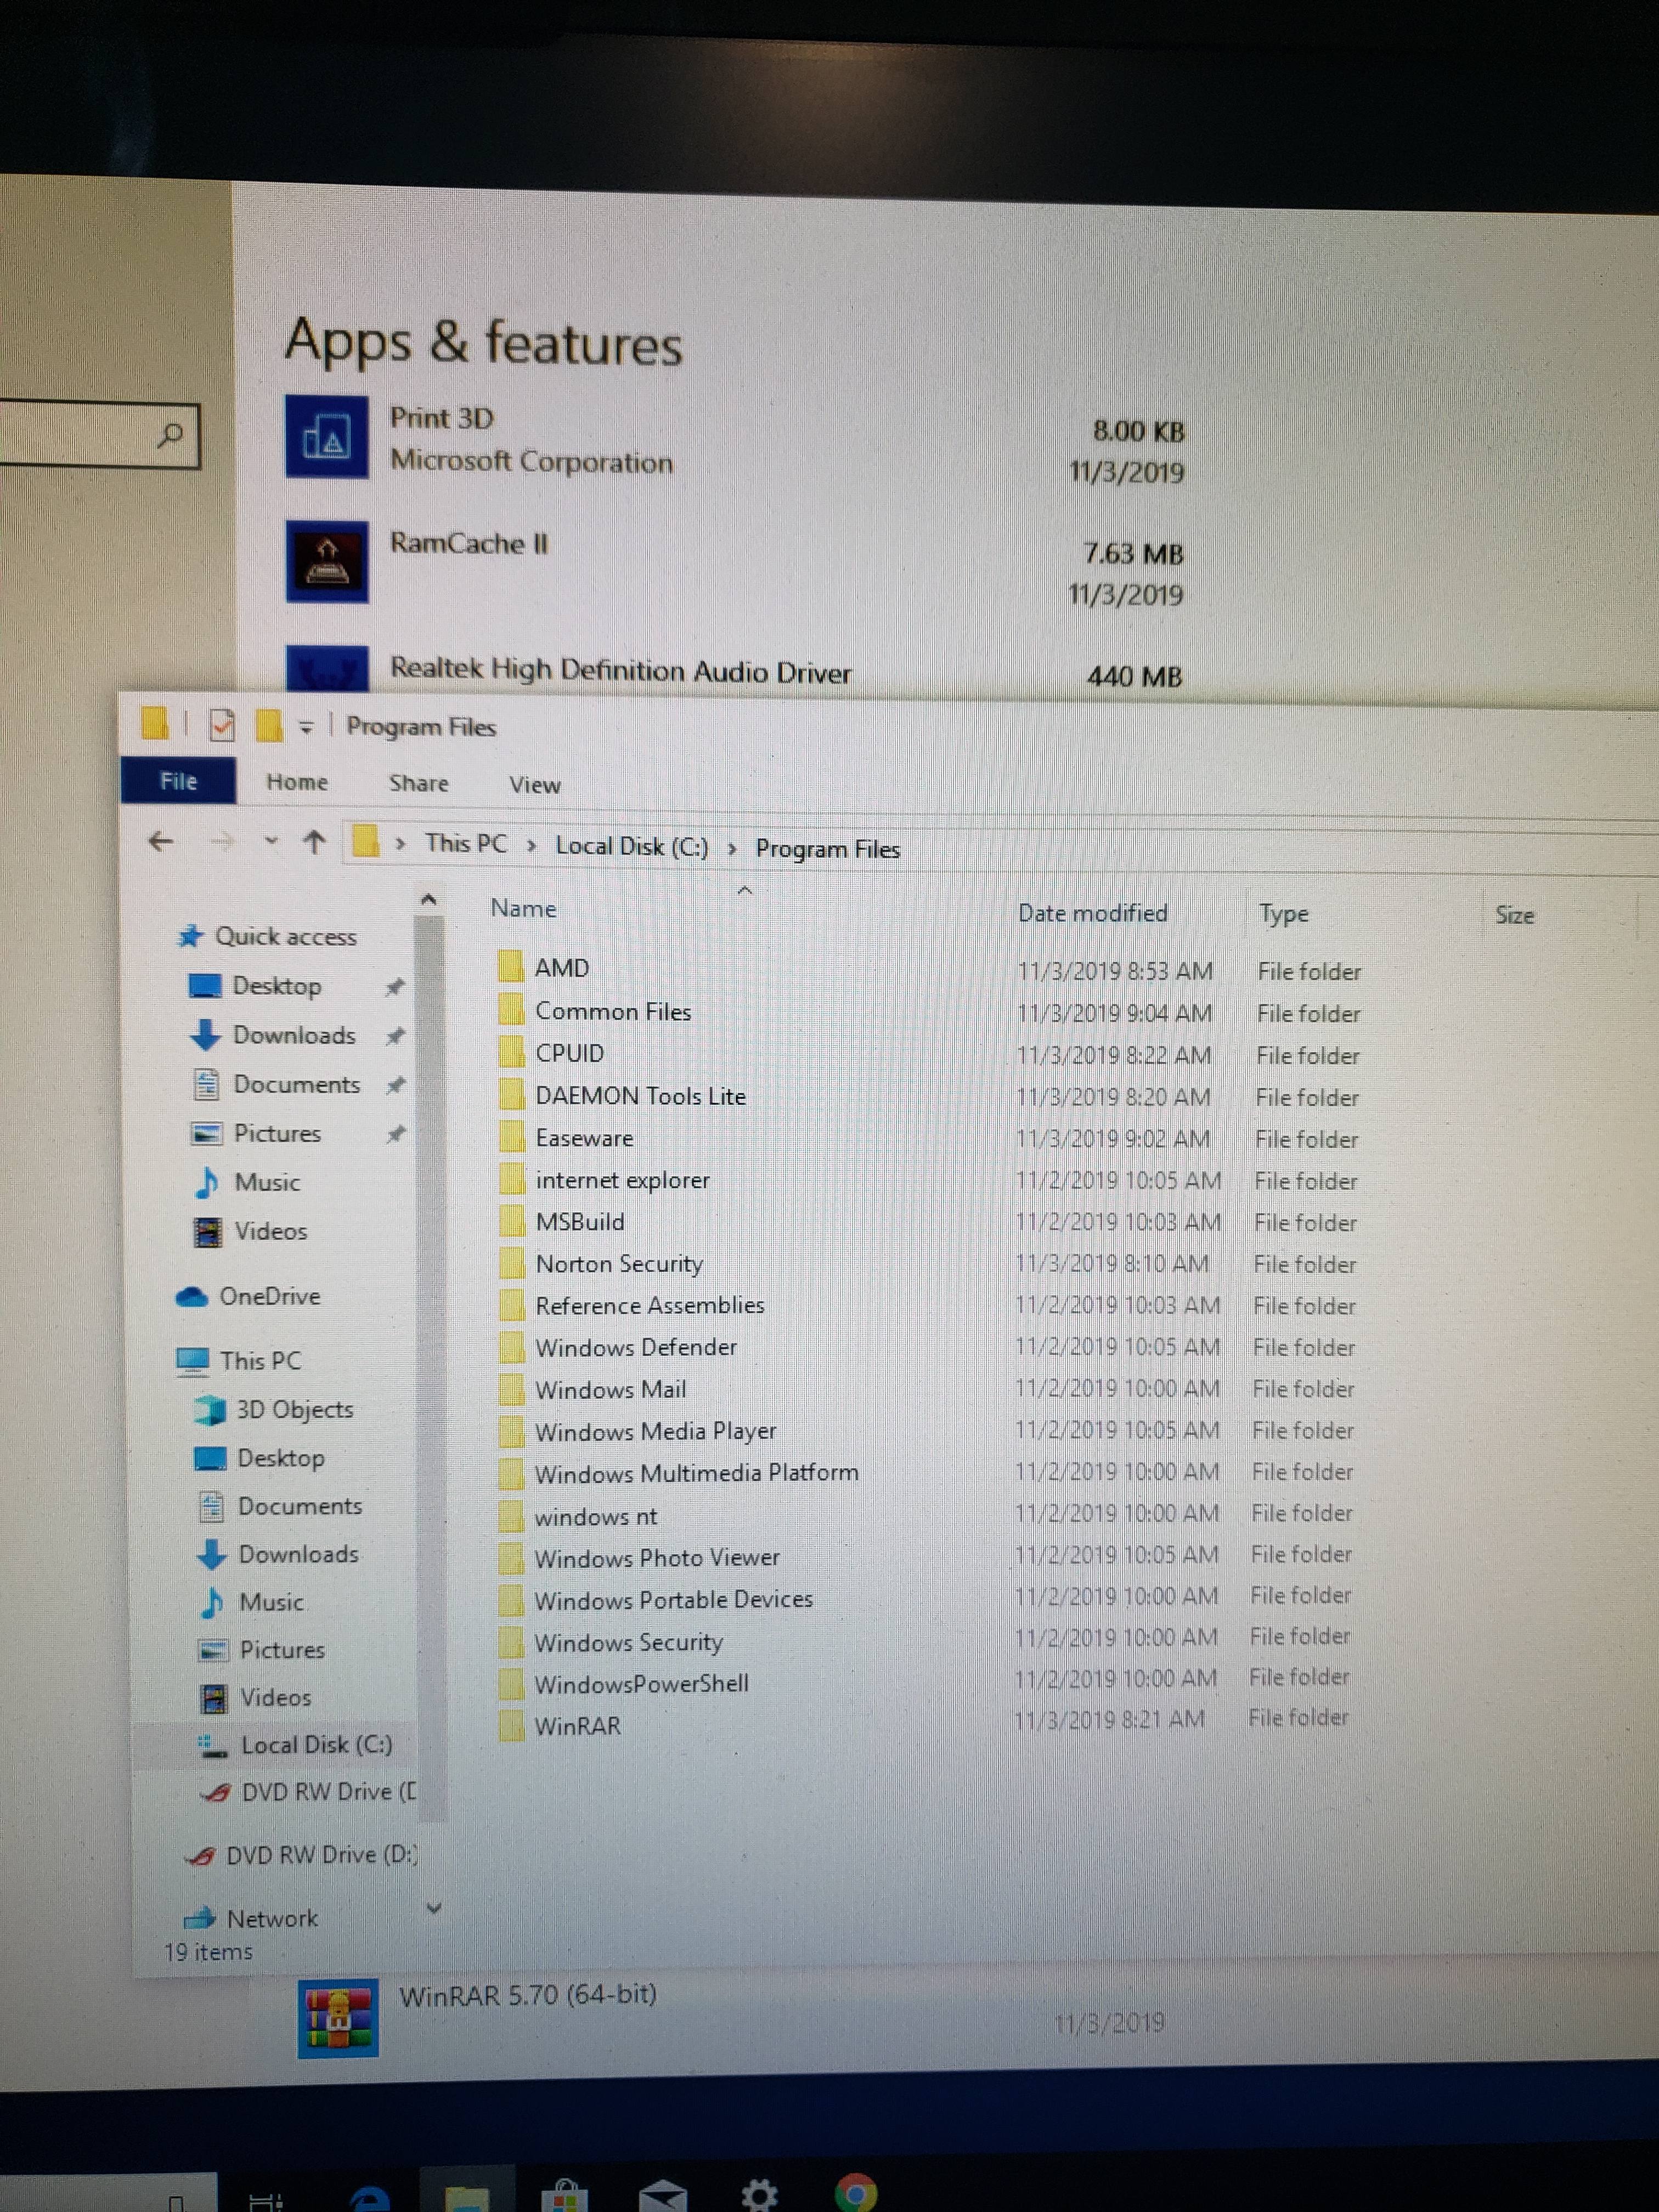Open the AMD folder

(x=562, y=967)
